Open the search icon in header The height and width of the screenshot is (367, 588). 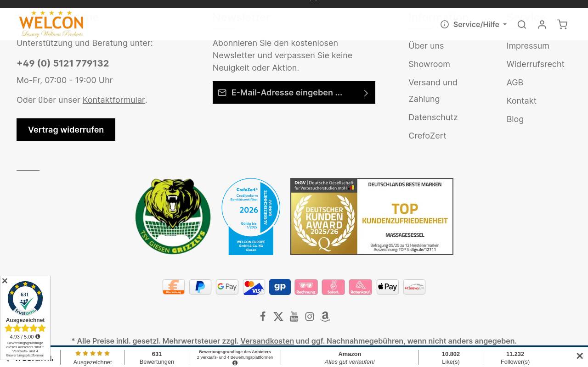(522, 24)
